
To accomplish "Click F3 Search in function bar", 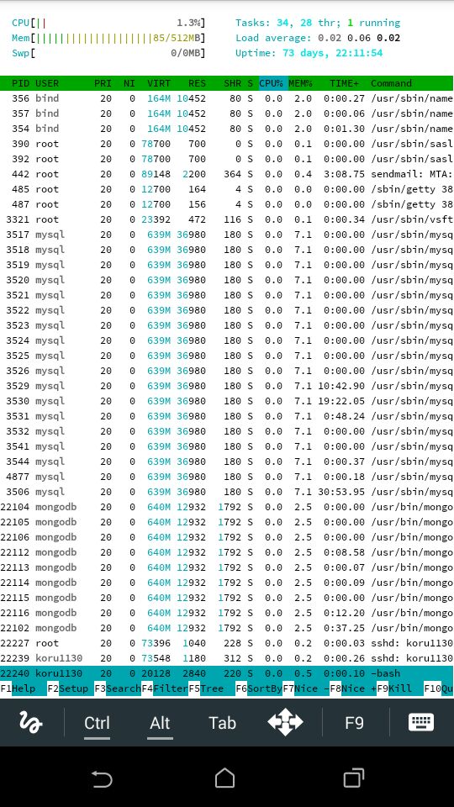I will 118,688.
